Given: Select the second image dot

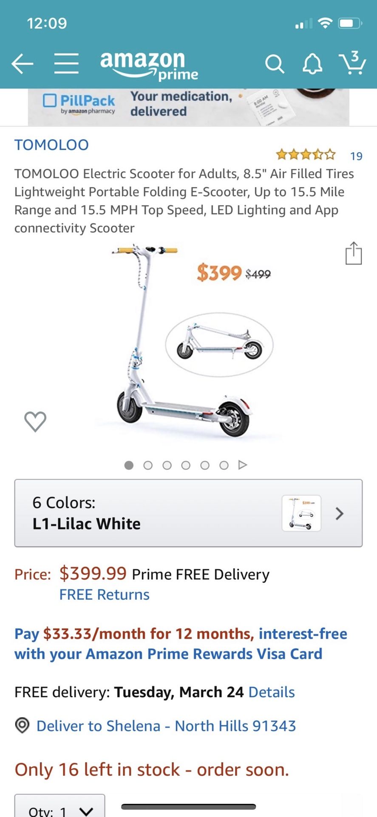Looking at the screenshot, I should click(x=148, y=465).
